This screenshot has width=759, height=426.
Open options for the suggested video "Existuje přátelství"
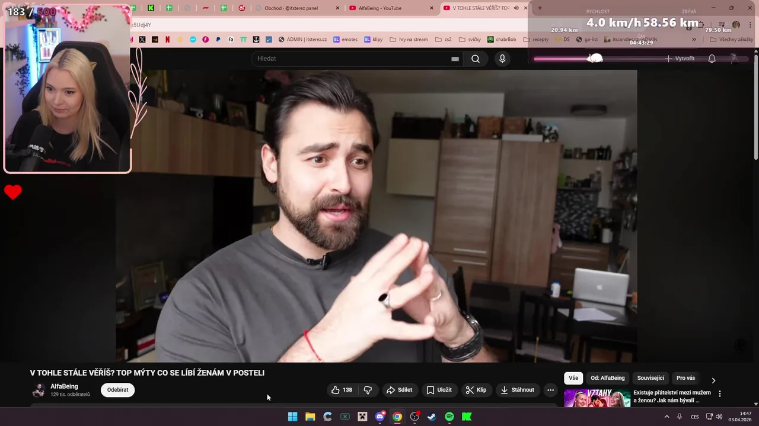pyautogui.click(x=720, y=393)
